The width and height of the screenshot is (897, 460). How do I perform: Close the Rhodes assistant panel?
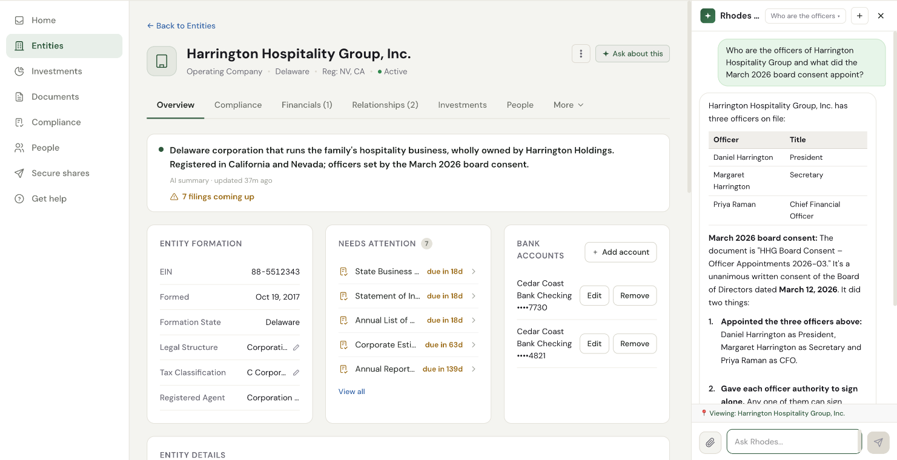coord(881,16)
